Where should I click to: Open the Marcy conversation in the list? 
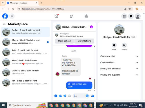(x=26, y=42)
